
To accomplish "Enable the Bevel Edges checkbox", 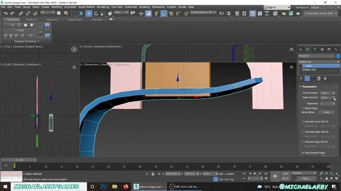I will [x=303, y=108].
